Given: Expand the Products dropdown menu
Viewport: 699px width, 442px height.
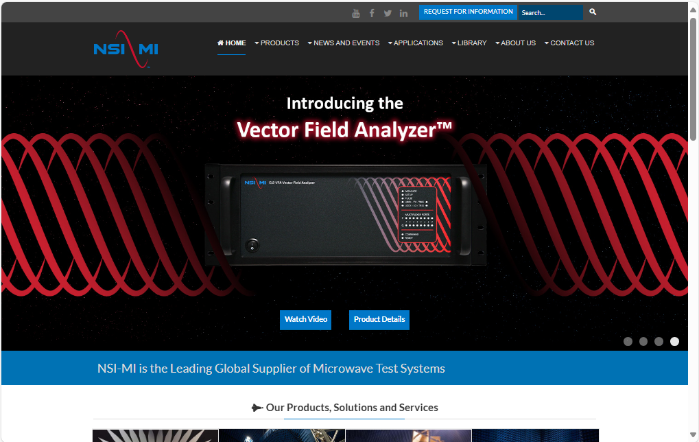Looking at the screenshot, I should (277, 43).
